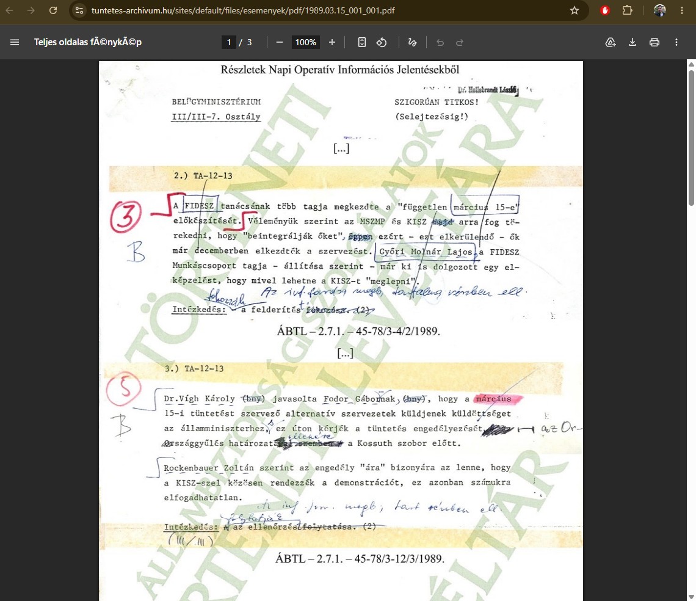
Task: Open the red ad-blocker extension
Action: pyautogui.click(x=604, y=10)
